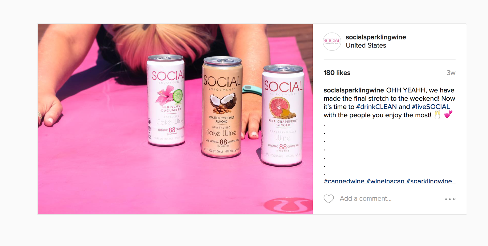Open the #liveSOCIAL hashtag
The width and height of the screenshot is (488, 246).
(x=431, y=107)
